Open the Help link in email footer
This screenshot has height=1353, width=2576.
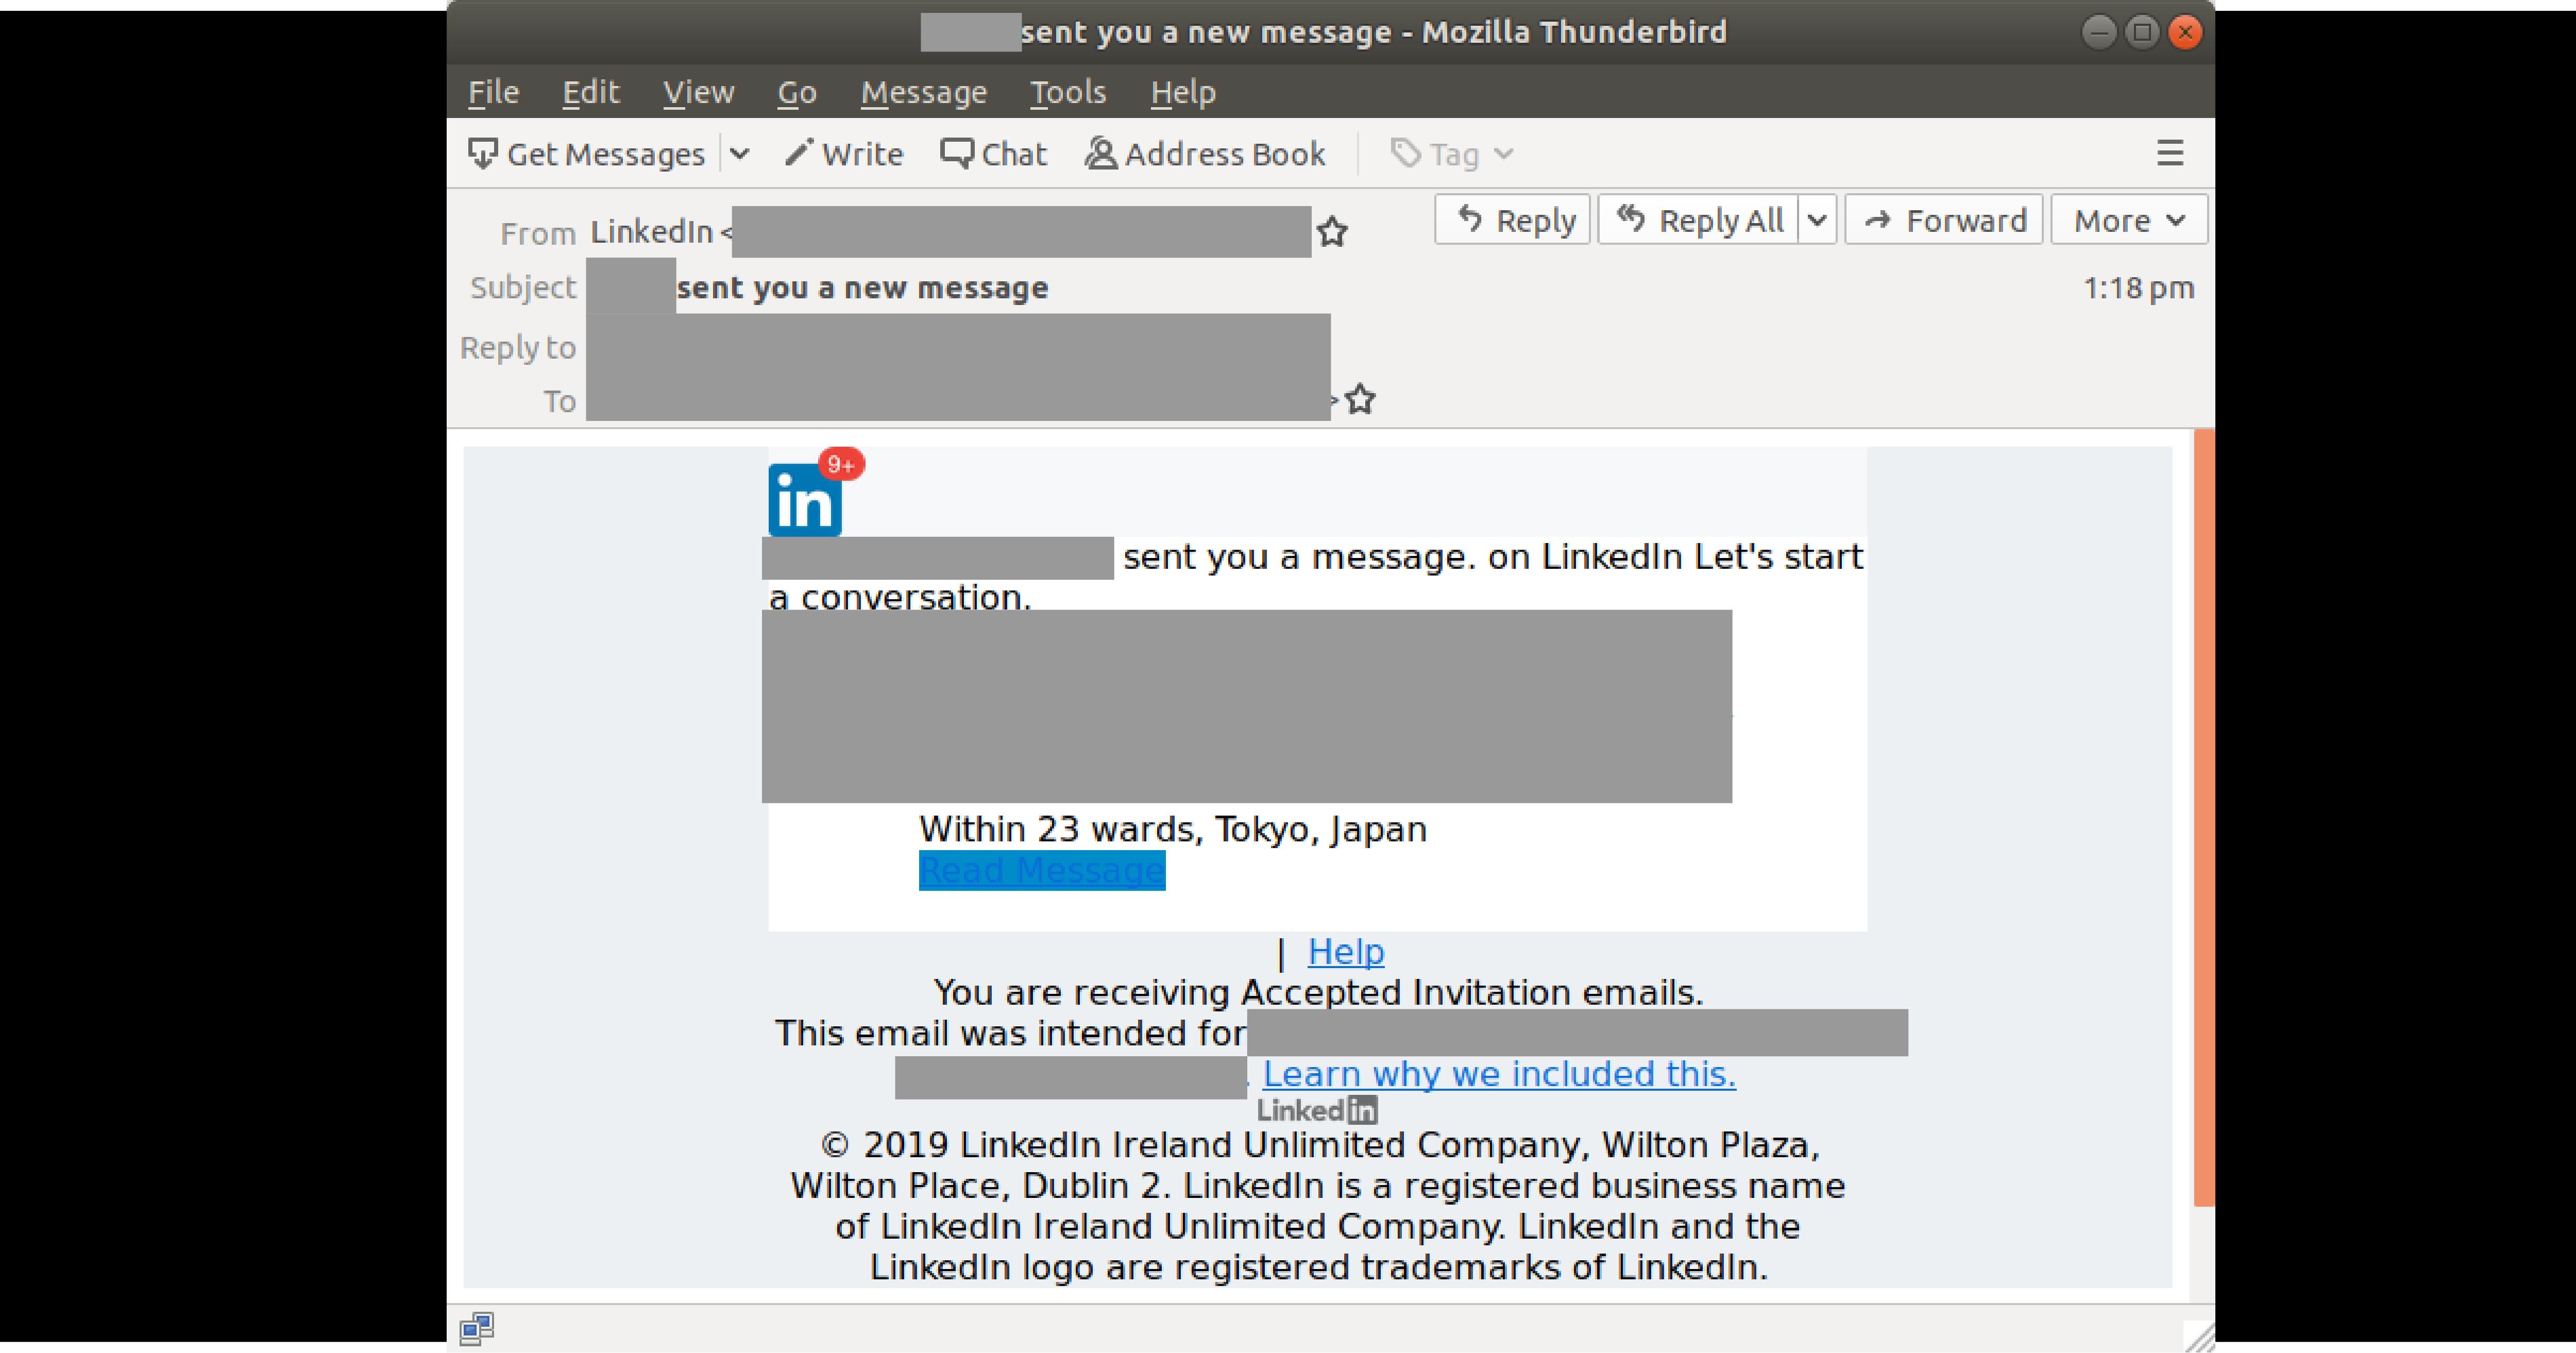pos(1346,952)
